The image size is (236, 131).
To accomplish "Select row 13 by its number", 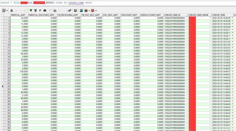I will 7,54.
